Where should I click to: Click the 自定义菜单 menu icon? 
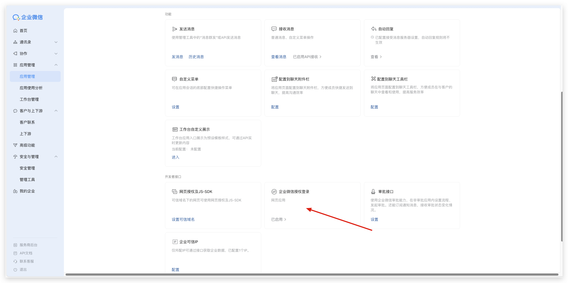click(x=174, y=79)
